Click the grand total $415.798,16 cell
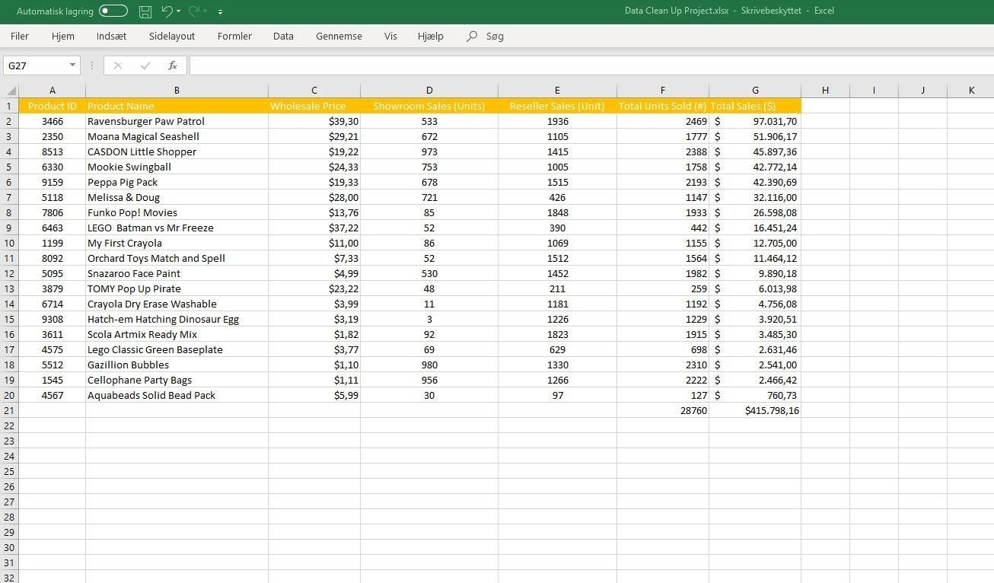The width and height of the screenshot is (994, 583). coord(755,410)
